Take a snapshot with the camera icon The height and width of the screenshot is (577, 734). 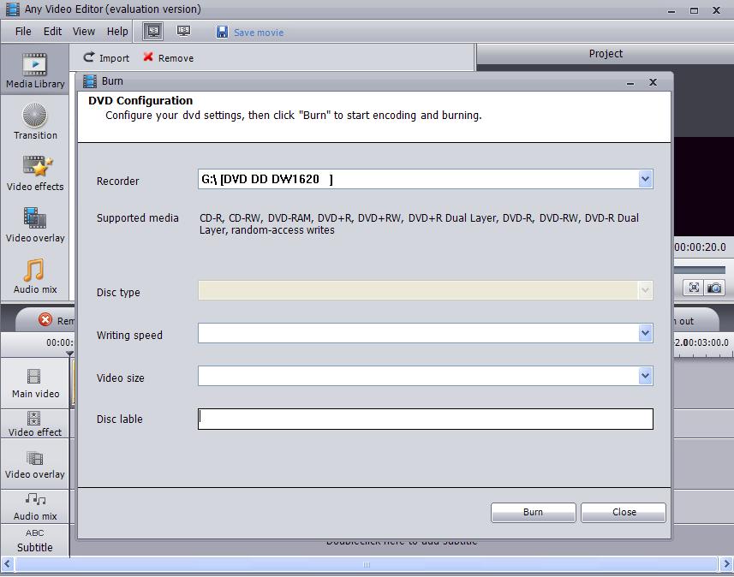714,288
